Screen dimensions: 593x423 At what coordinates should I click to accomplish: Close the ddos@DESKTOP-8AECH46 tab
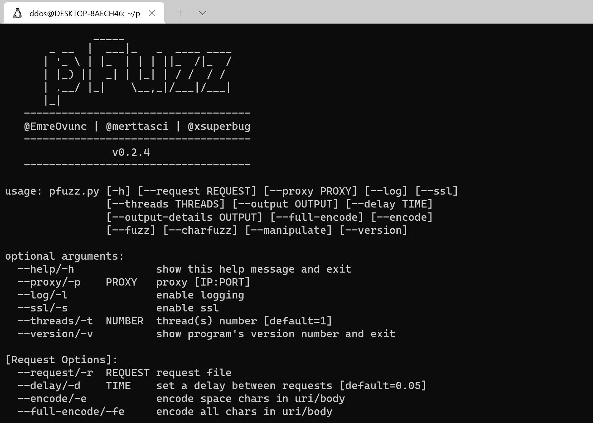(x=152, y=13)
